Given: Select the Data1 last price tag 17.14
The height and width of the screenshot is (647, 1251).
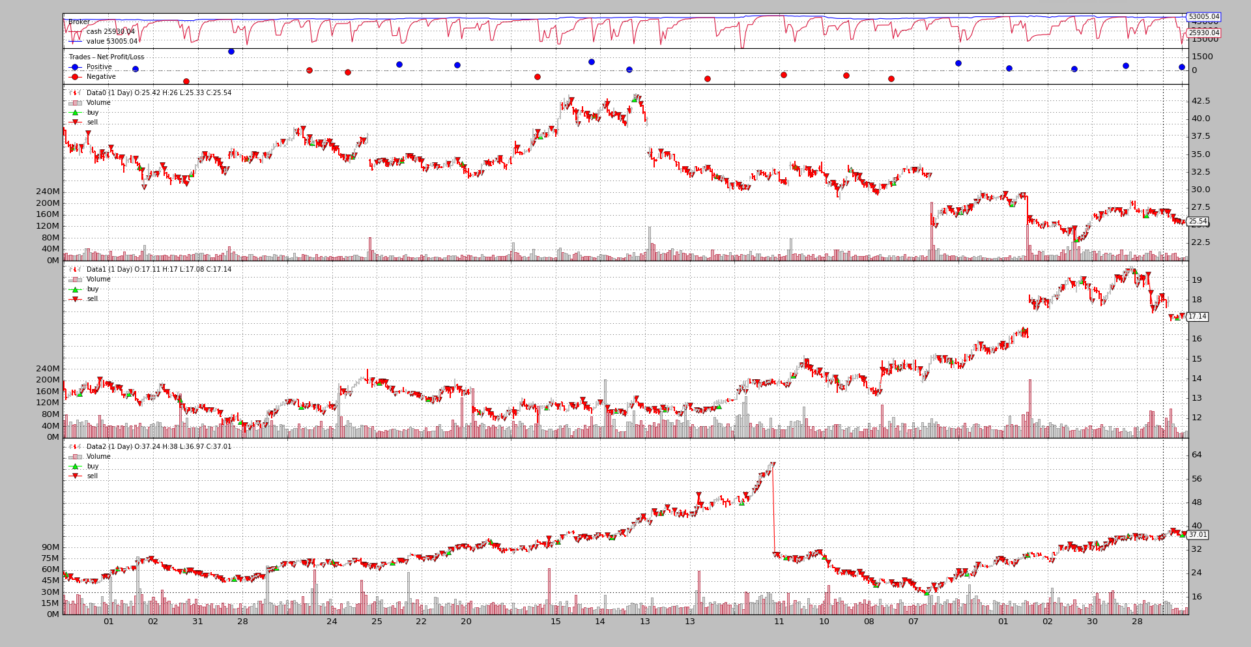Looking at the screenshot, I should [x=1198, y=317].
